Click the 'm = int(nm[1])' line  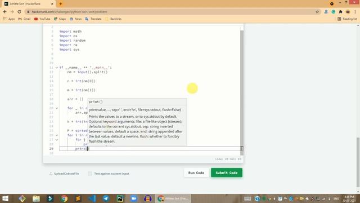(81, 90)
